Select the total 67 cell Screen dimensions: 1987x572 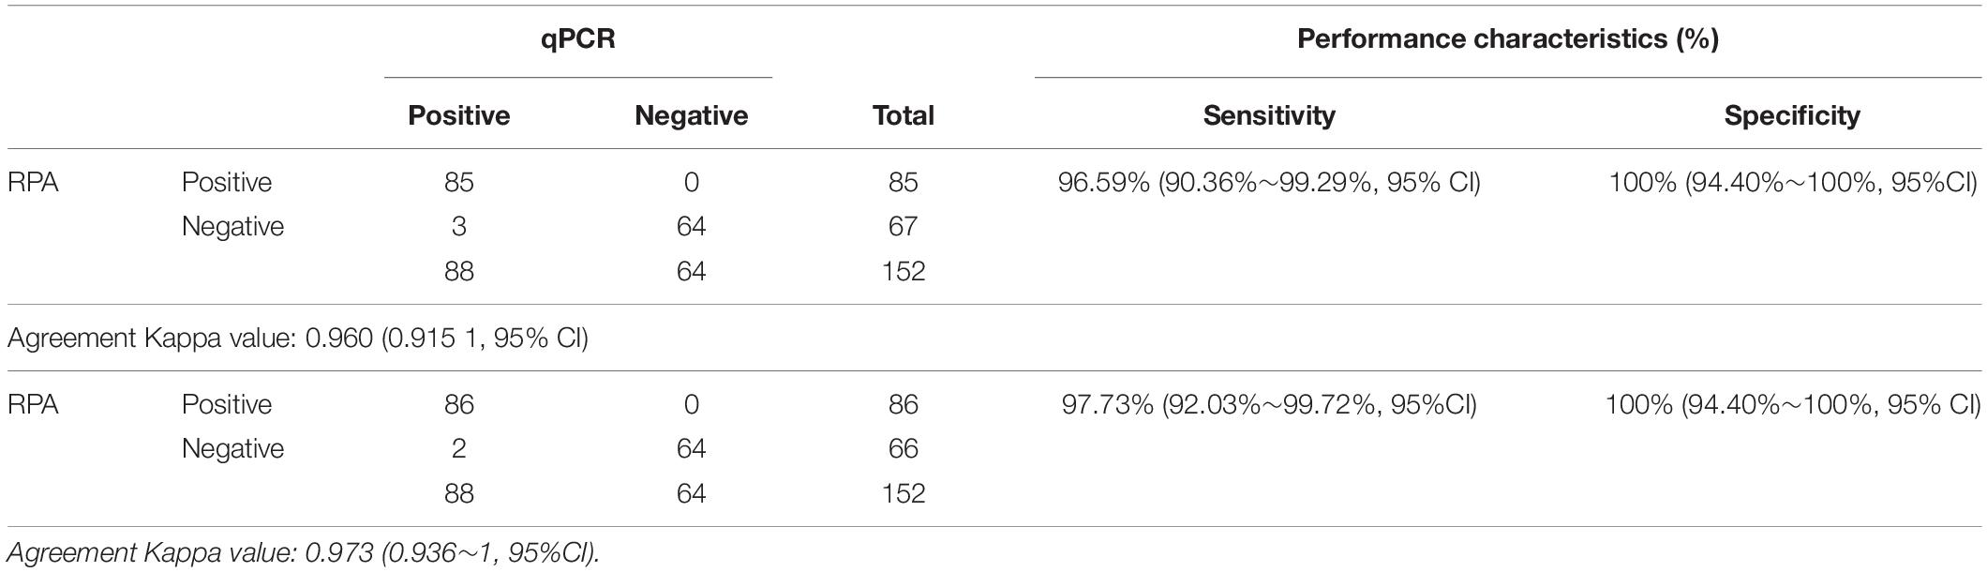coord(903,226)
